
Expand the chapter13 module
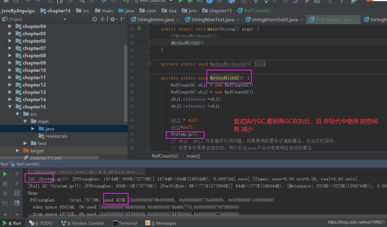tap(10, 92)
